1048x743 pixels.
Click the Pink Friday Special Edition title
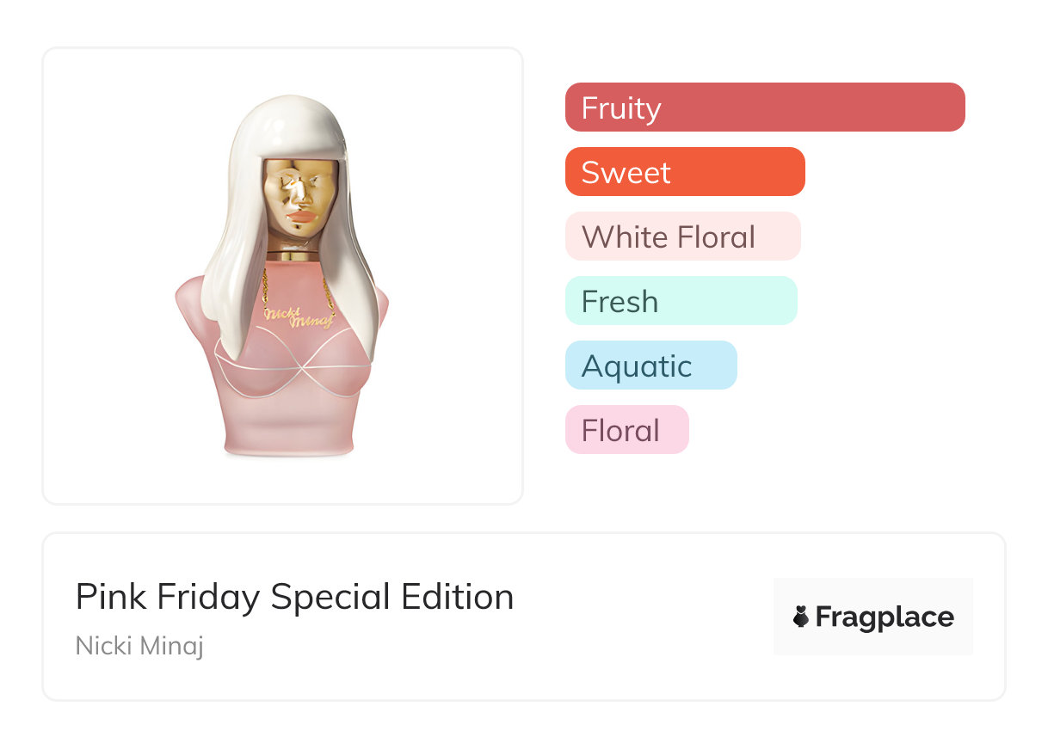tap(294, 597)
